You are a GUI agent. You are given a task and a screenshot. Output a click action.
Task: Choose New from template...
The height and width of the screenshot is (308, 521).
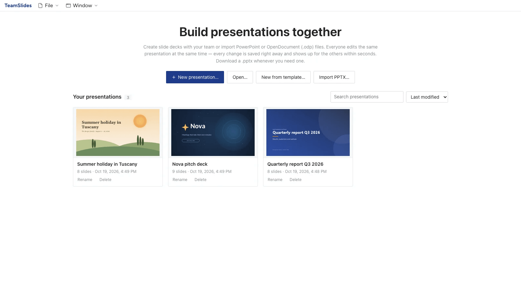coord(283,77)
